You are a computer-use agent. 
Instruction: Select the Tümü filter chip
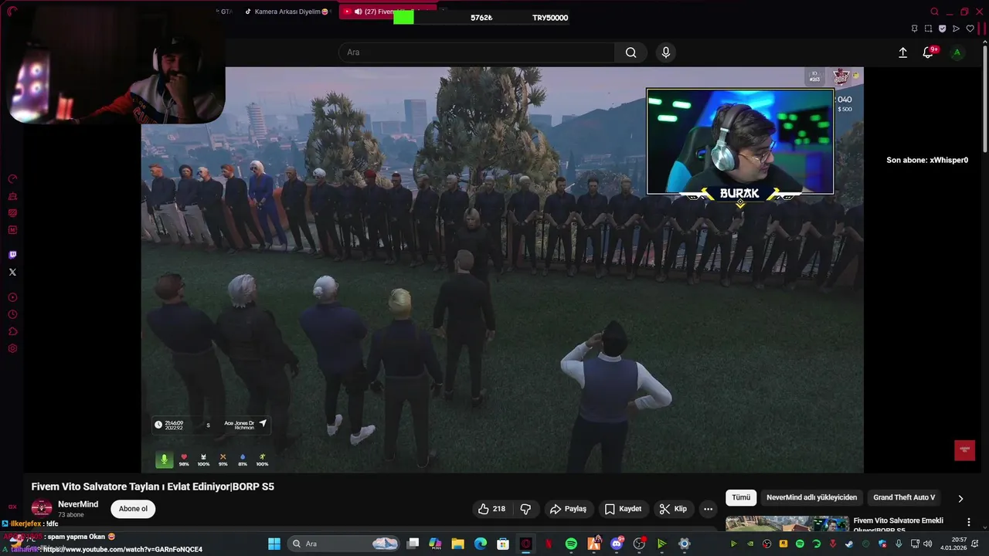pyautogui.click(x=741, y=498)
